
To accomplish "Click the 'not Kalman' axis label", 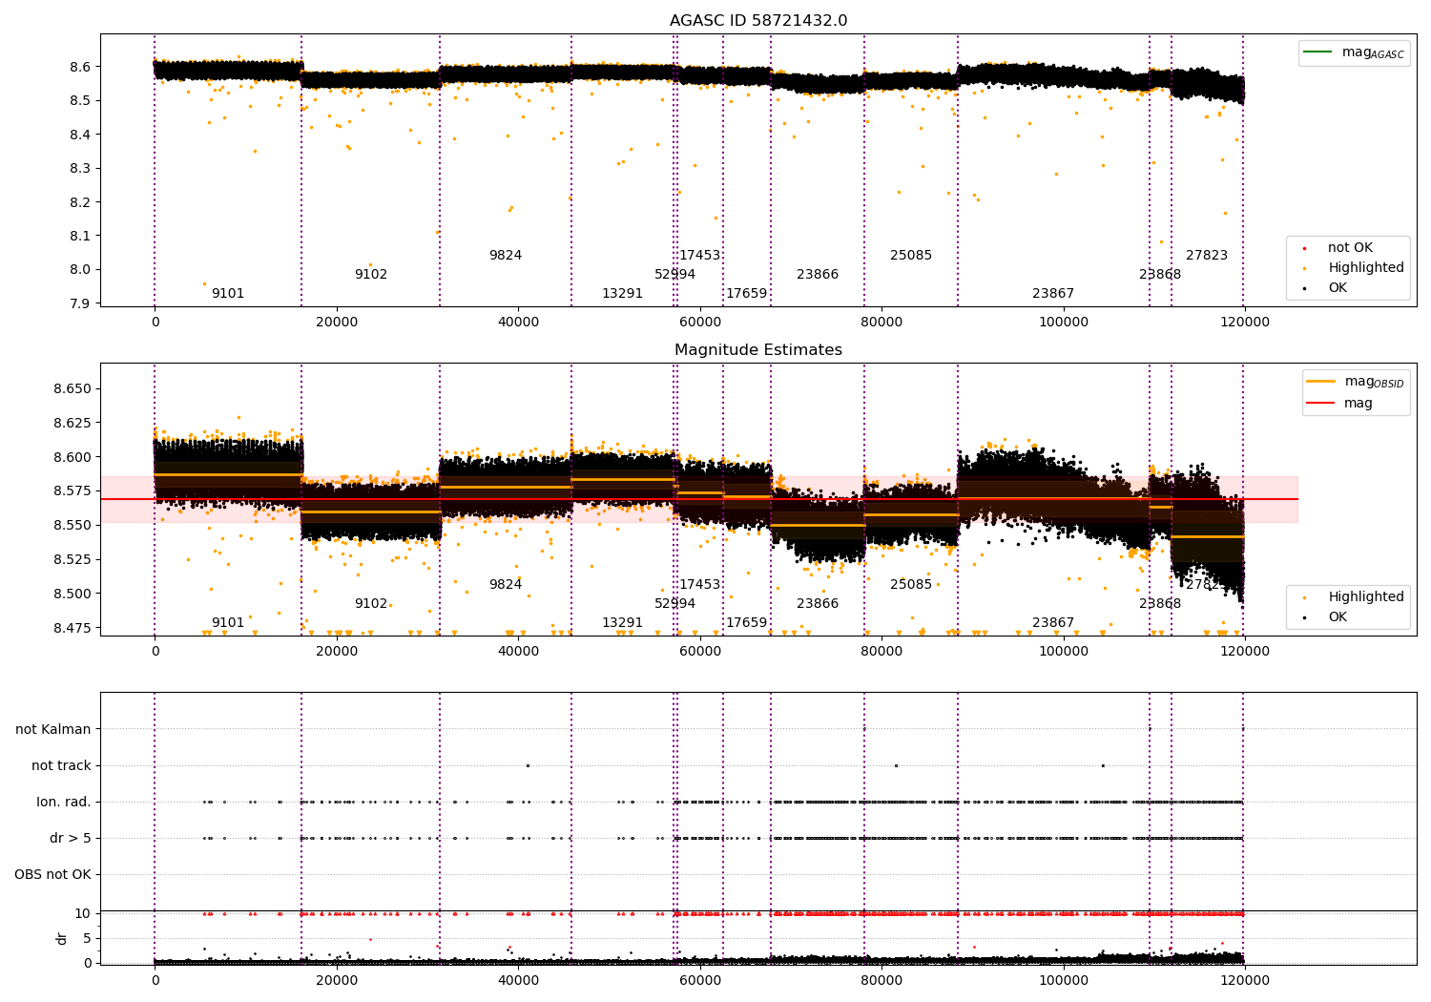I will click(x=53, y=730).
